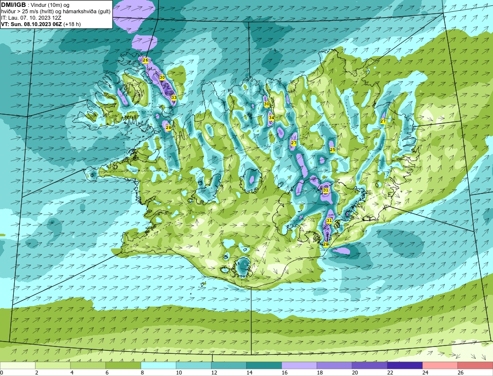Click the yellow 25 max gust label
The width and height of the screenshot is (493, 376).
pos(333,150)
